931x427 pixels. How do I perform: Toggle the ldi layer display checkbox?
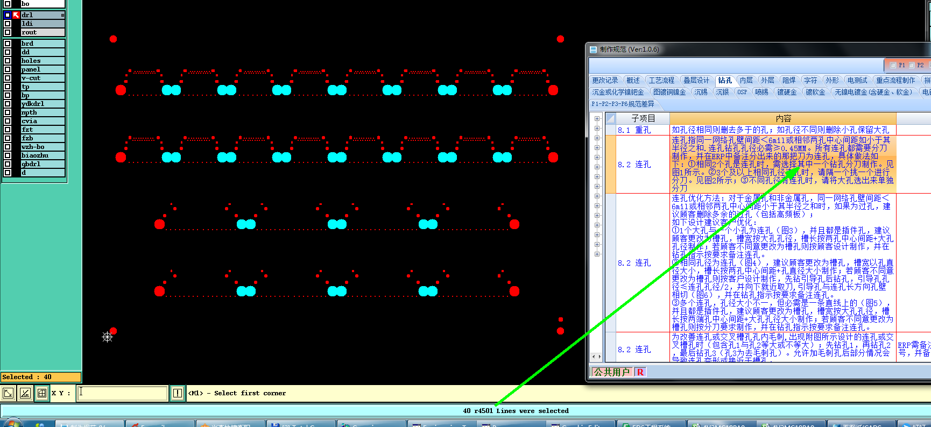(8, 24)
